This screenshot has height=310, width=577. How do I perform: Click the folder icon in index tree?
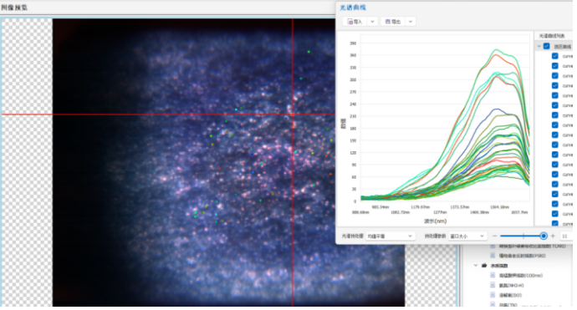(485, 266)
